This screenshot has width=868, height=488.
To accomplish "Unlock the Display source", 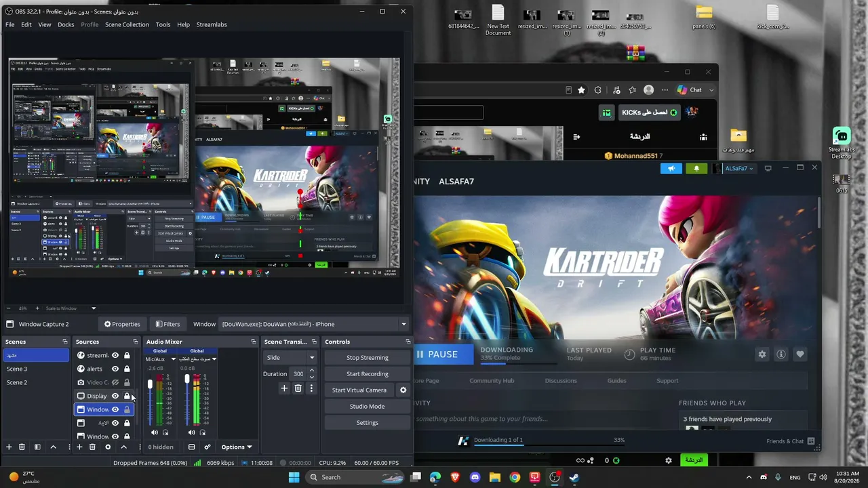I will 127,396.
